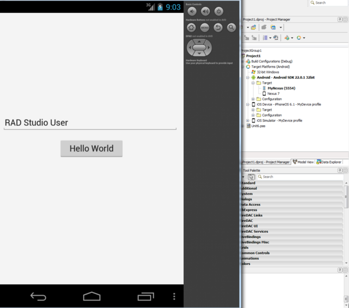
Task: Collapse the Android SDK 22.0.1 platform node
Action: point(247,77)
